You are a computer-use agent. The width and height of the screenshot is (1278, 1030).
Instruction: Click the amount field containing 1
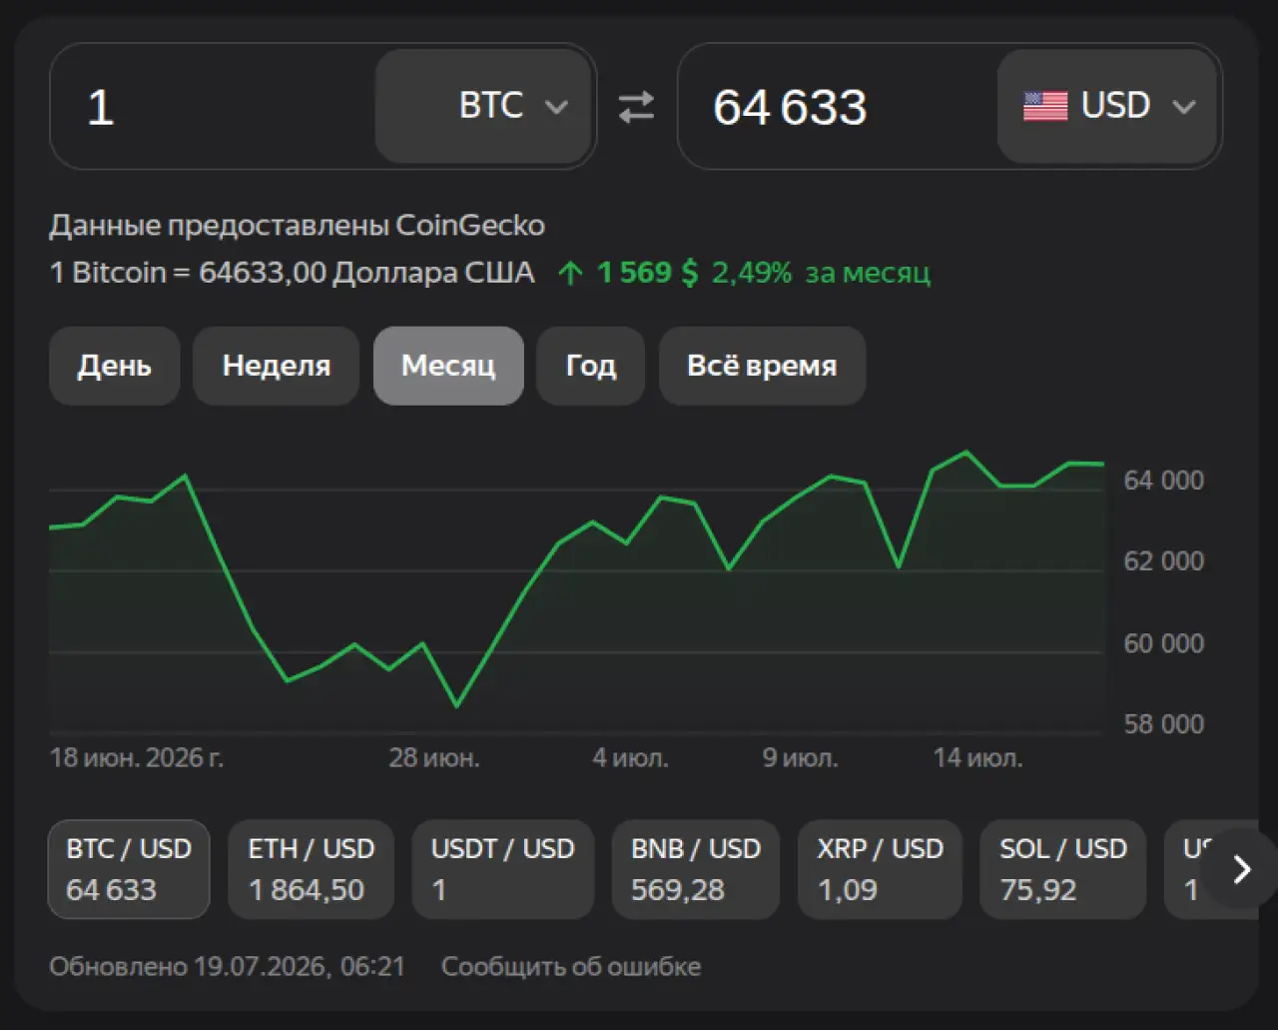pyautogui.click(x=213, y=107)
